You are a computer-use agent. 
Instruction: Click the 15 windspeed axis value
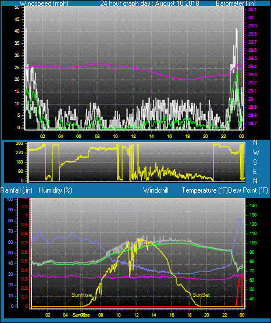coord(17,92)
